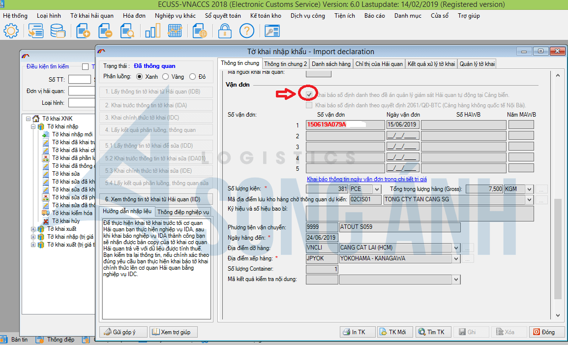Click the first Số vận đơn input field
Viewport: 568px width, 345px height.
345,125
